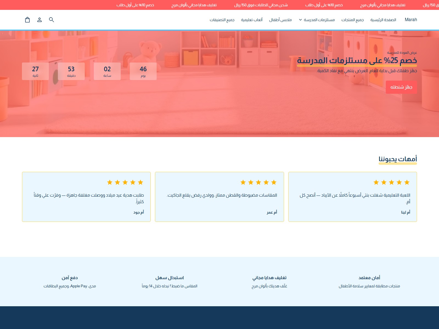Click the feature heading دفع آمن
The height and width of the screenshot is (329, 439).
coord(70,278)
